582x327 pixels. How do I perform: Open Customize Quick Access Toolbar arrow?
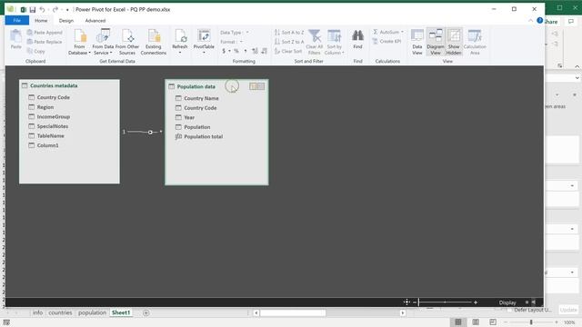(x=67, y=10)
